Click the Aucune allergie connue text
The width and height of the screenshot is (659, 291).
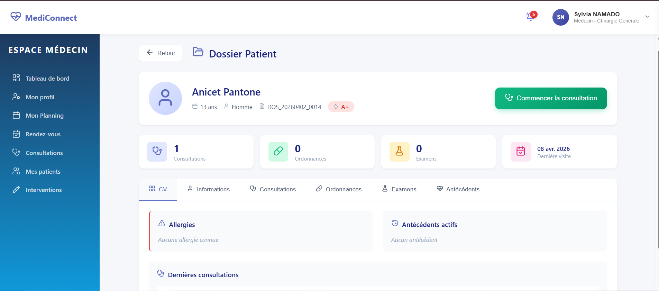coord(188,240)
